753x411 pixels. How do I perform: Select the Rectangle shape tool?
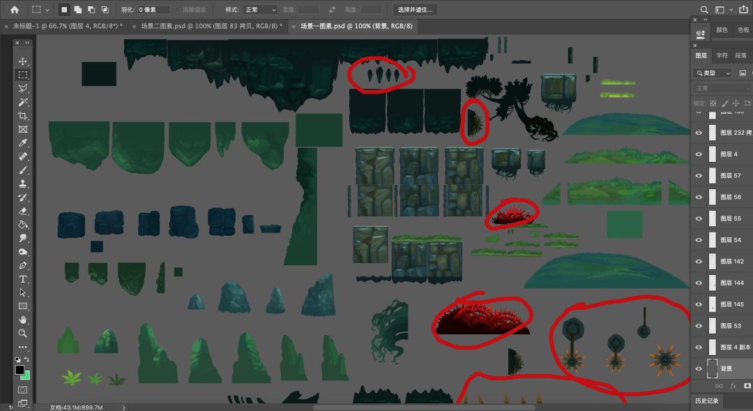(x=22, y=306)
